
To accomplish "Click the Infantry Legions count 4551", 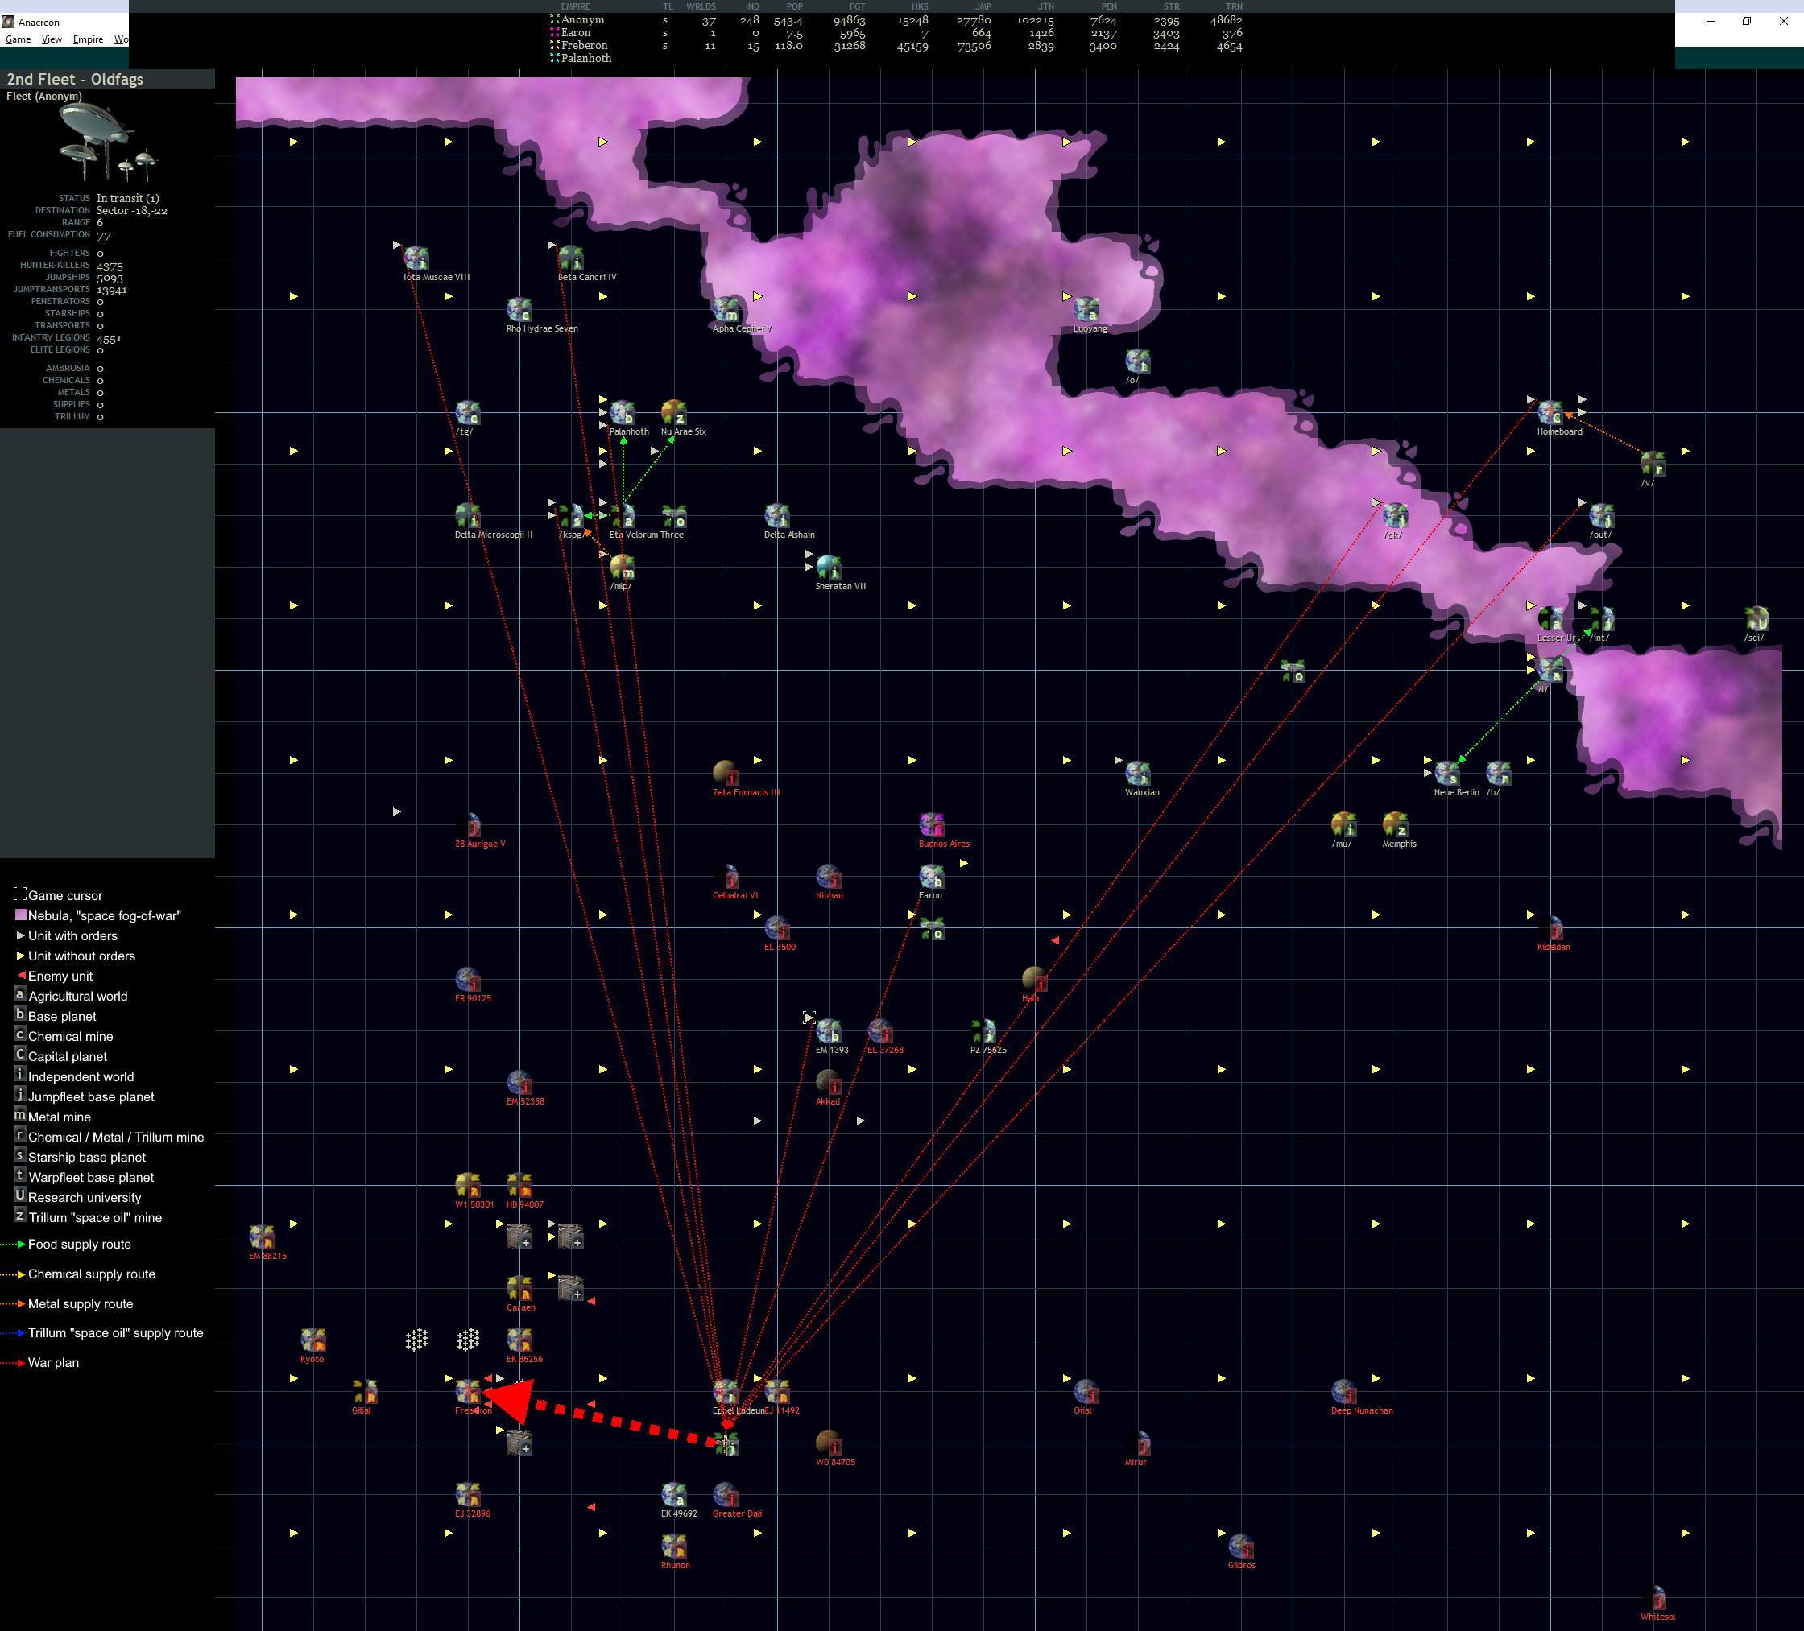I will (110, 338).
